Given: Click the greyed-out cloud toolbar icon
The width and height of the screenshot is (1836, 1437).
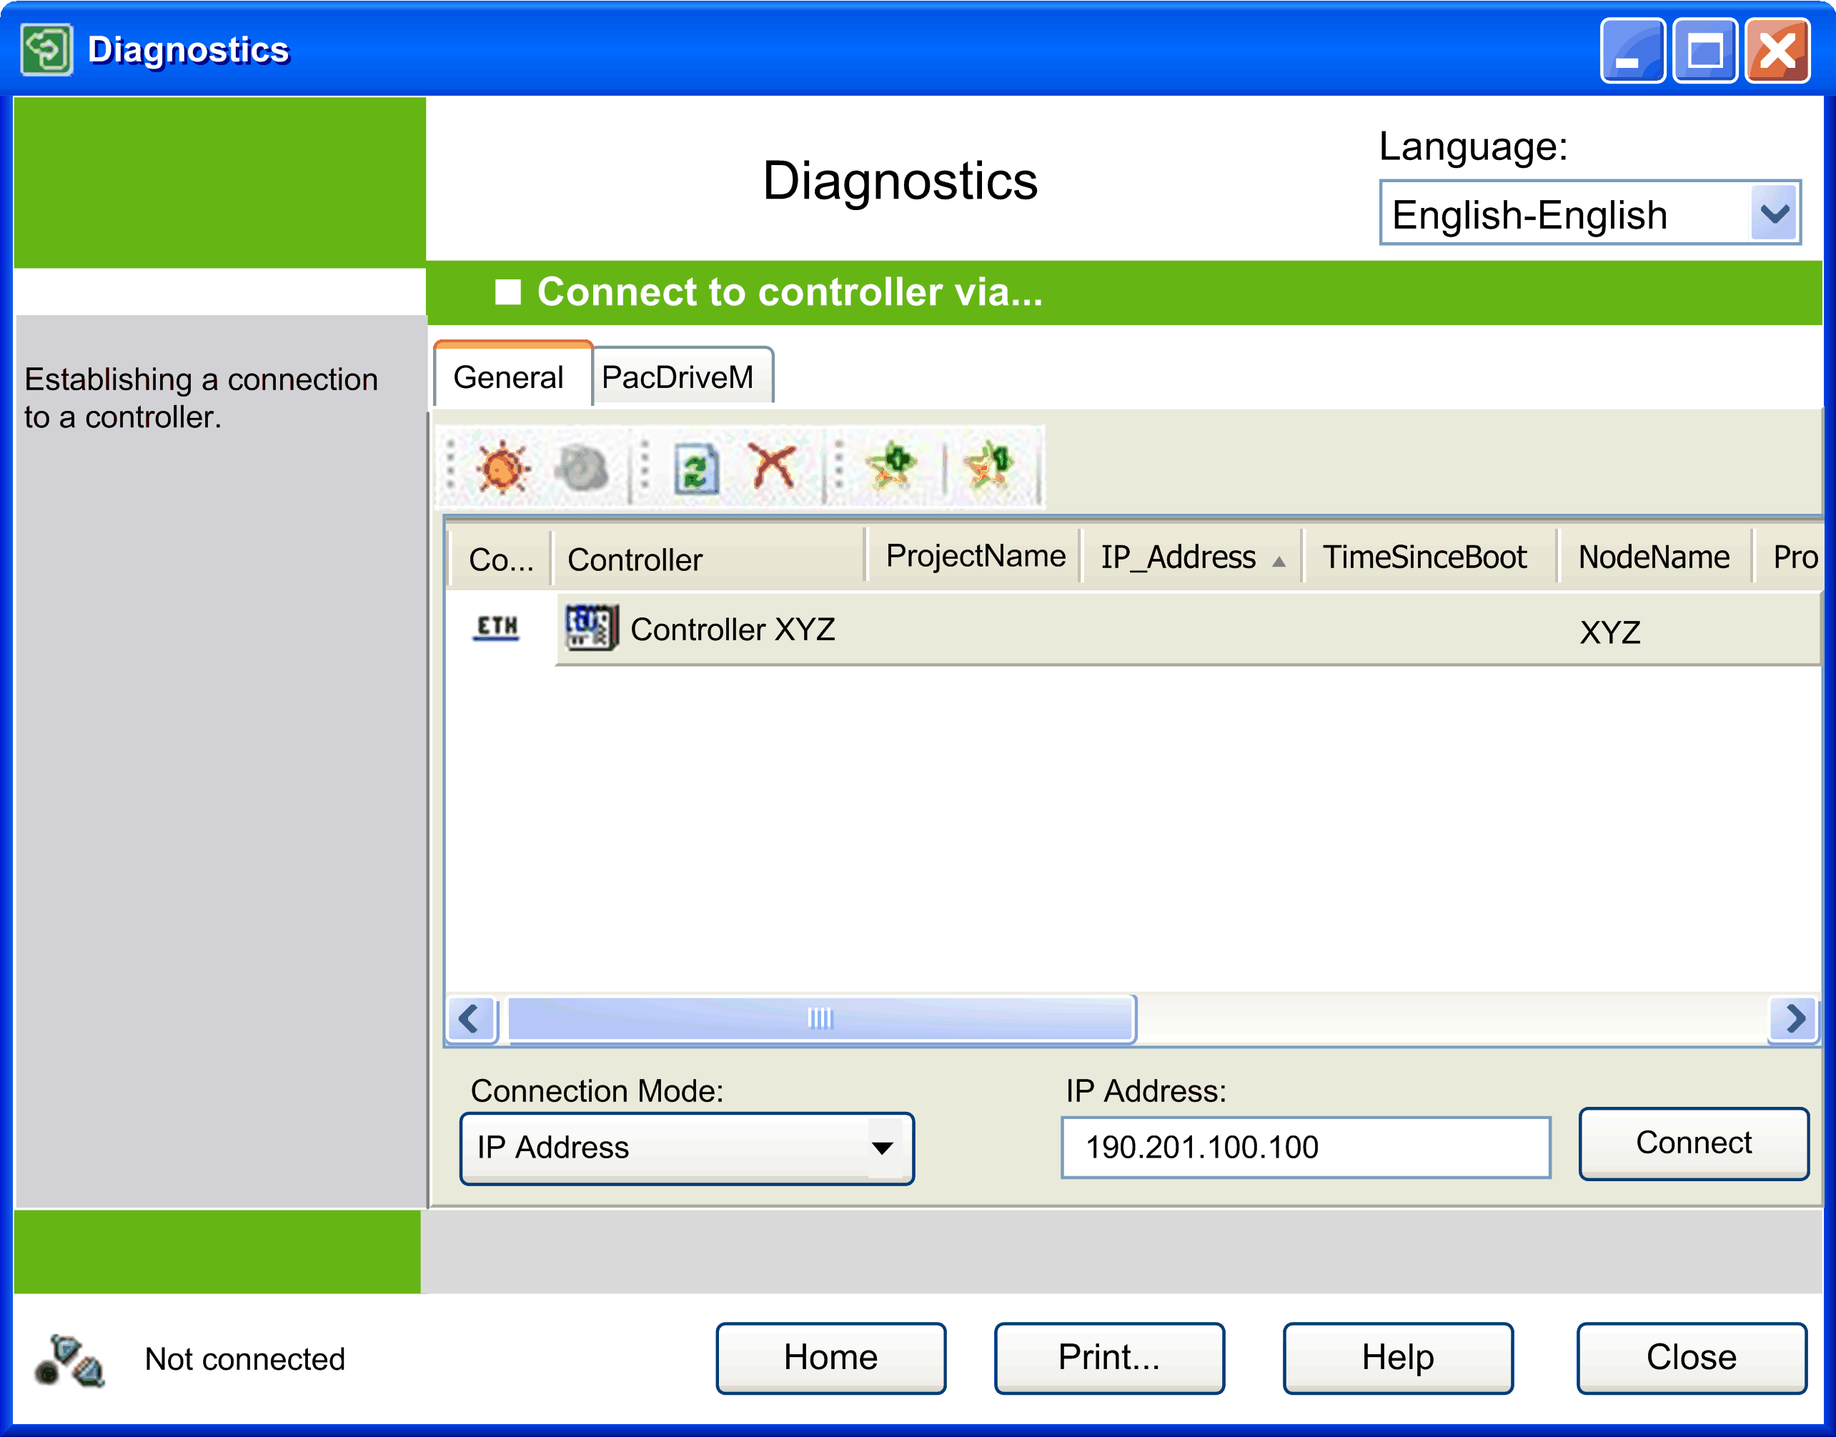Looking at the screenshot, I should tap(580, 467).
